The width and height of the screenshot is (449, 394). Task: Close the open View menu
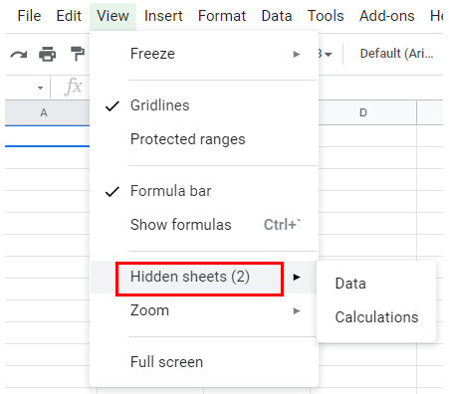click(112, 16)
